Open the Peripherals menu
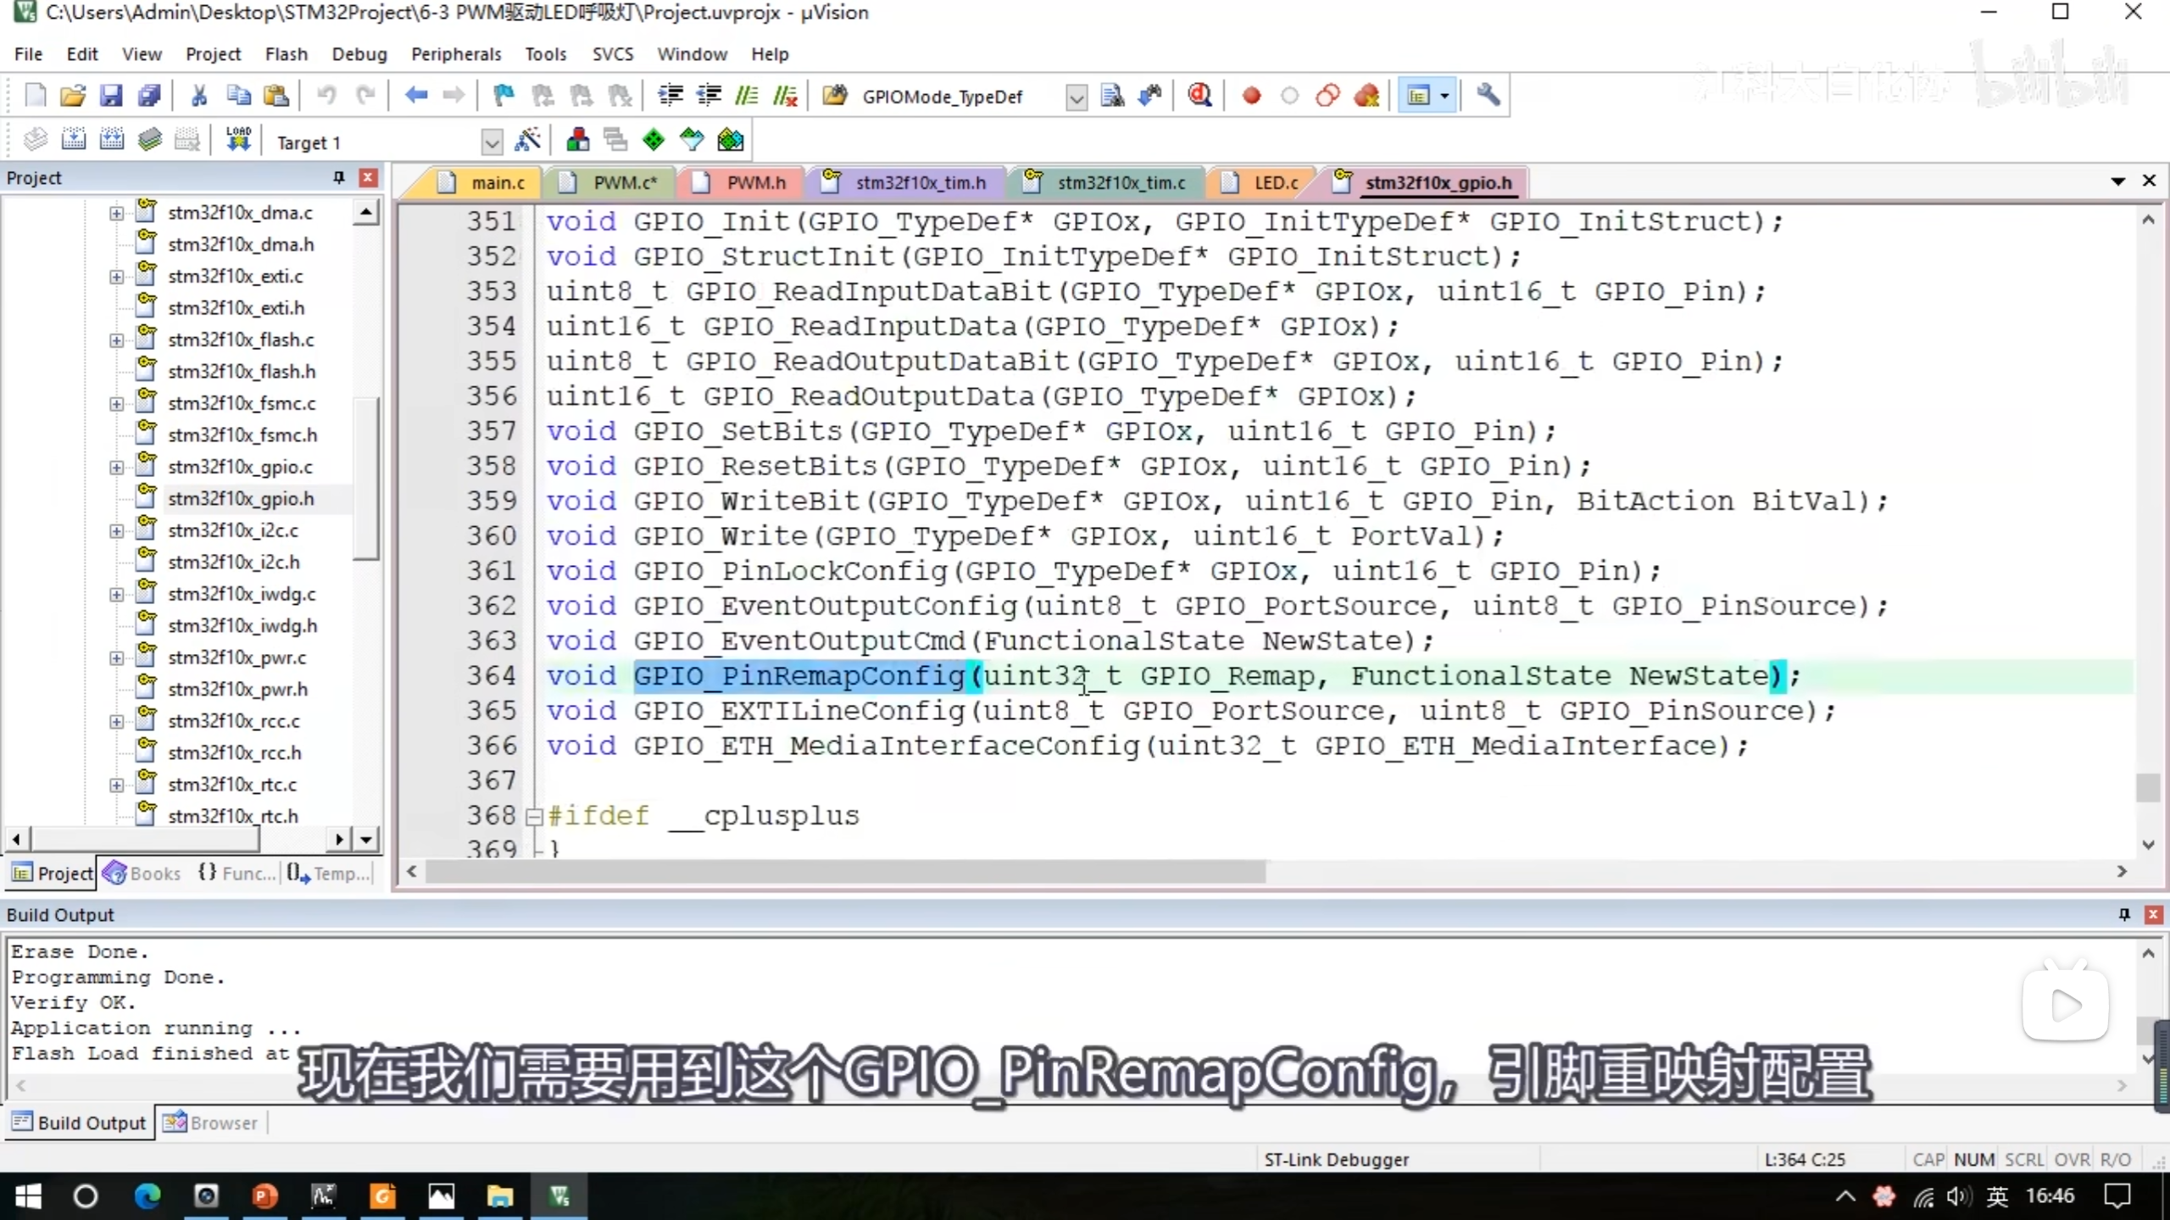Screen dimensions: 2170x1220 (456, 54)
